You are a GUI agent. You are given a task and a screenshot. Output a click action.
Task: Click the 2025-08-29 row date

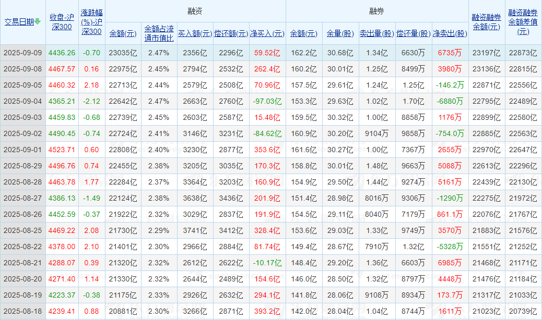(23, 166)
